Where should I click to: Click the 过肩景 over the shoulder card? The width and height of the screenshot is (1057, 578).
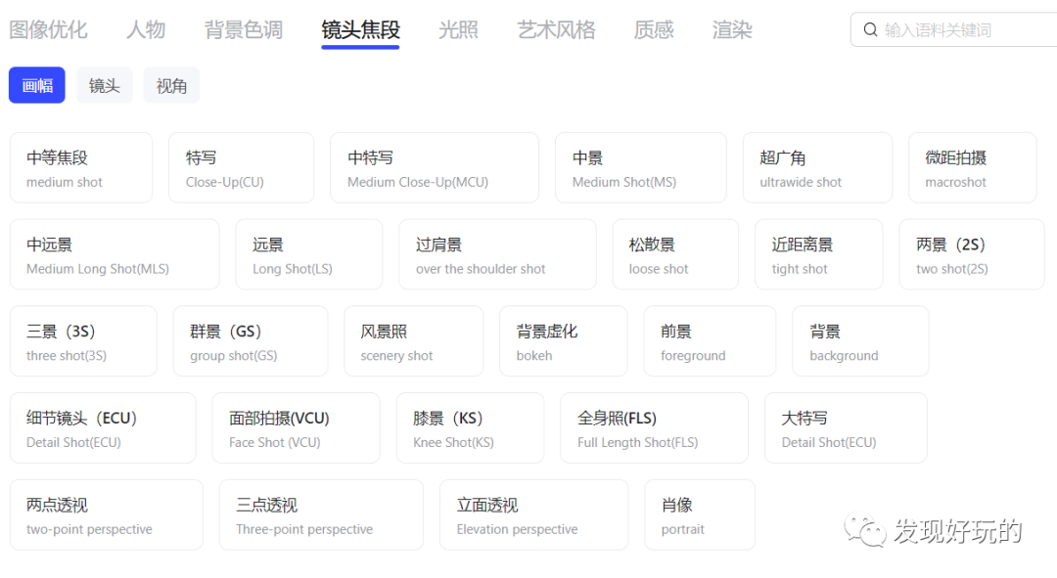point(497,254)
